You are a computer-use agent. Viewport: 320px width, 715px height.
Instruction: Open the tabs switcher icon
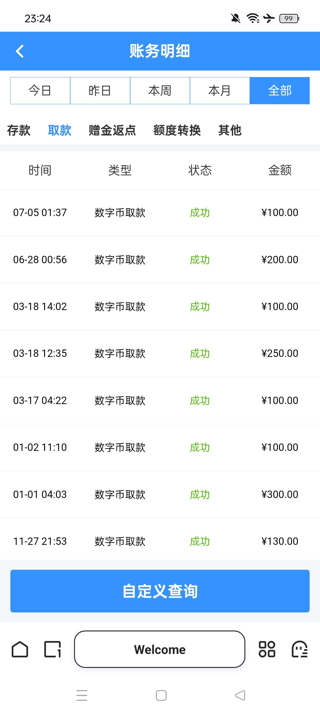click(52, 649)
